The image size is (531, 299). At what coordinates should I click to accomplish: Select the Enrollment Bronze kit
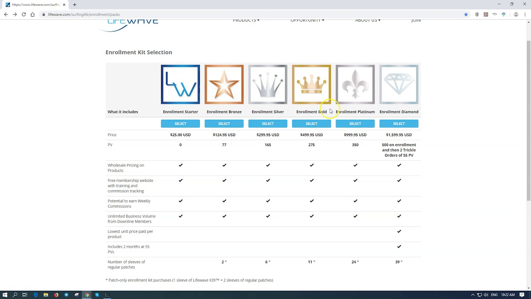click(224, 123)
